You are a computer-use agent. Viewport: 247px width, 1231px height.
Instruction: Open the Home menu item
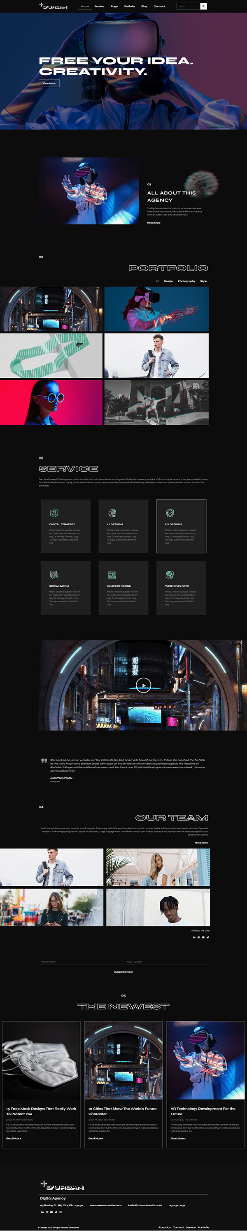(x=85, y=6)
